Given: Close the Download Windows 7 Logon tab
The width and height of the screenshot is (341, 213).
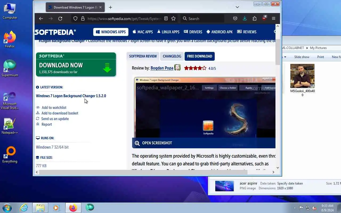Looking at the screenshot, I should (100, 7).
